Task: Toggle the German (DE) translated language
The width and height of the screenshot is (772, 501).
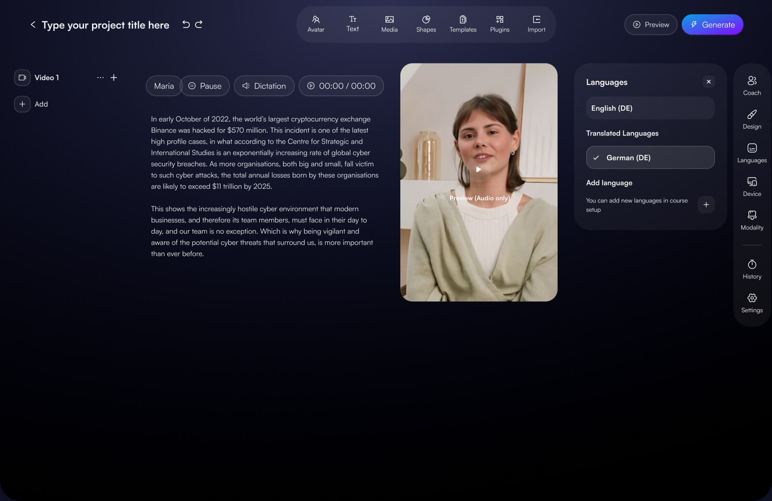Action: tap(650, 157)
